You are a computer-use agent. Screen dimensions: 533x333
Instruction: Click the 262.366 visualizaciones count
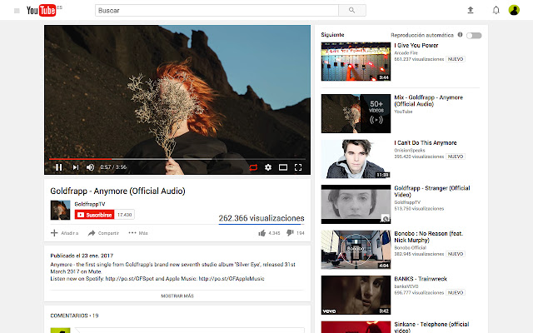pyautogui.click(x=262, y=218)
